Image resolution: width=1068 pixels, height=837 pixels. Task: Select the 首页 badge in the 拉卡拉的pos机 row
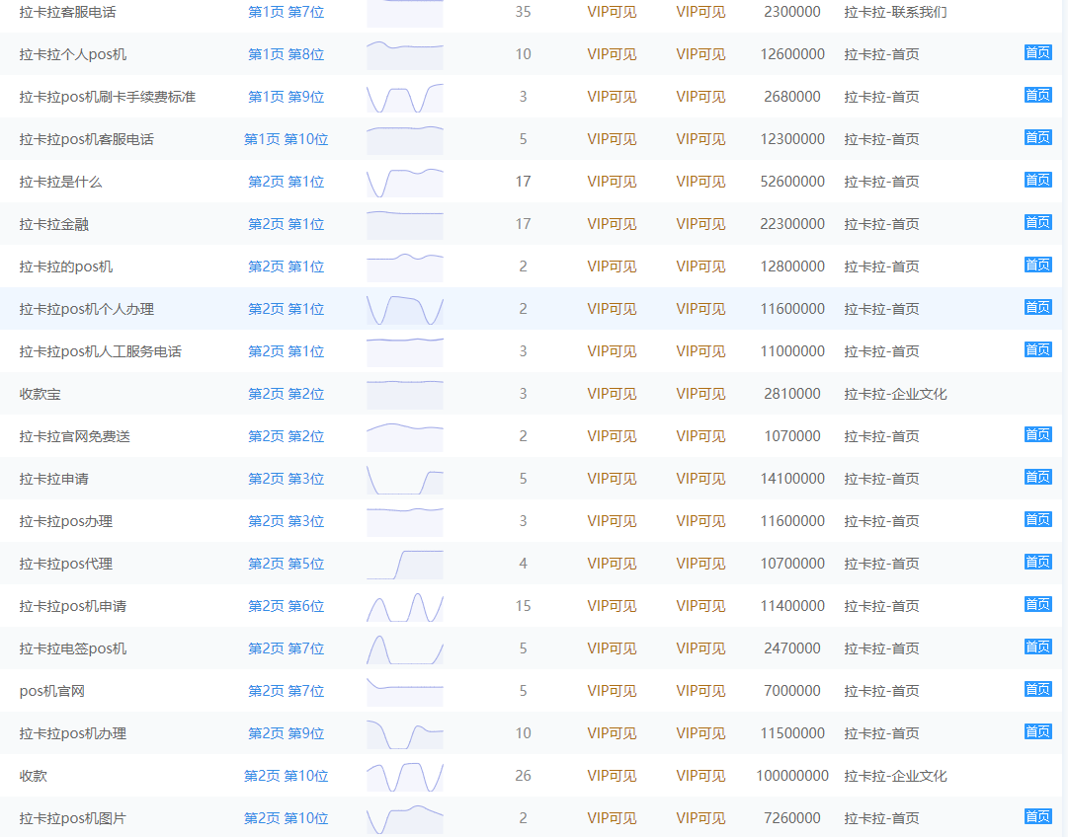pyautogui.click(x=1038, y=266)
